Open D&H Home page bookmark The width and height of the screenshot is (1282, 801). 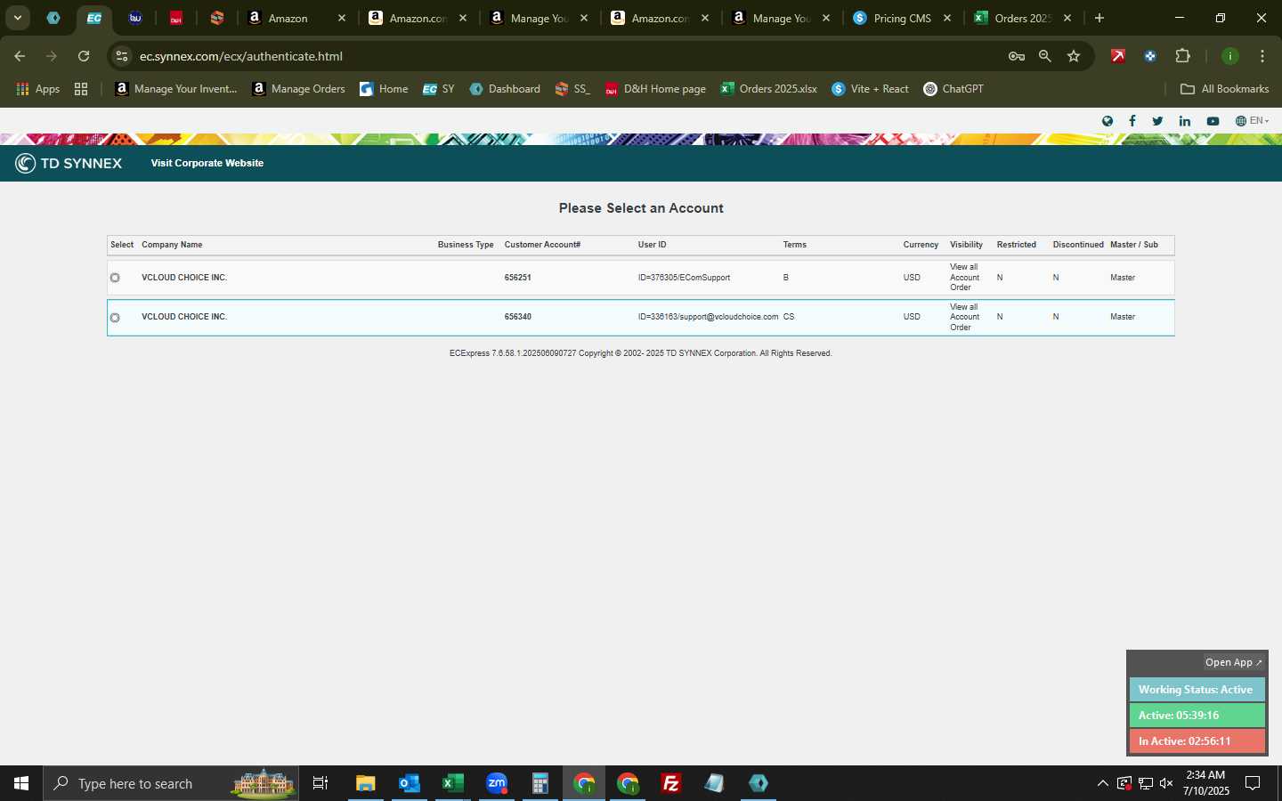[x=655, y=89]
